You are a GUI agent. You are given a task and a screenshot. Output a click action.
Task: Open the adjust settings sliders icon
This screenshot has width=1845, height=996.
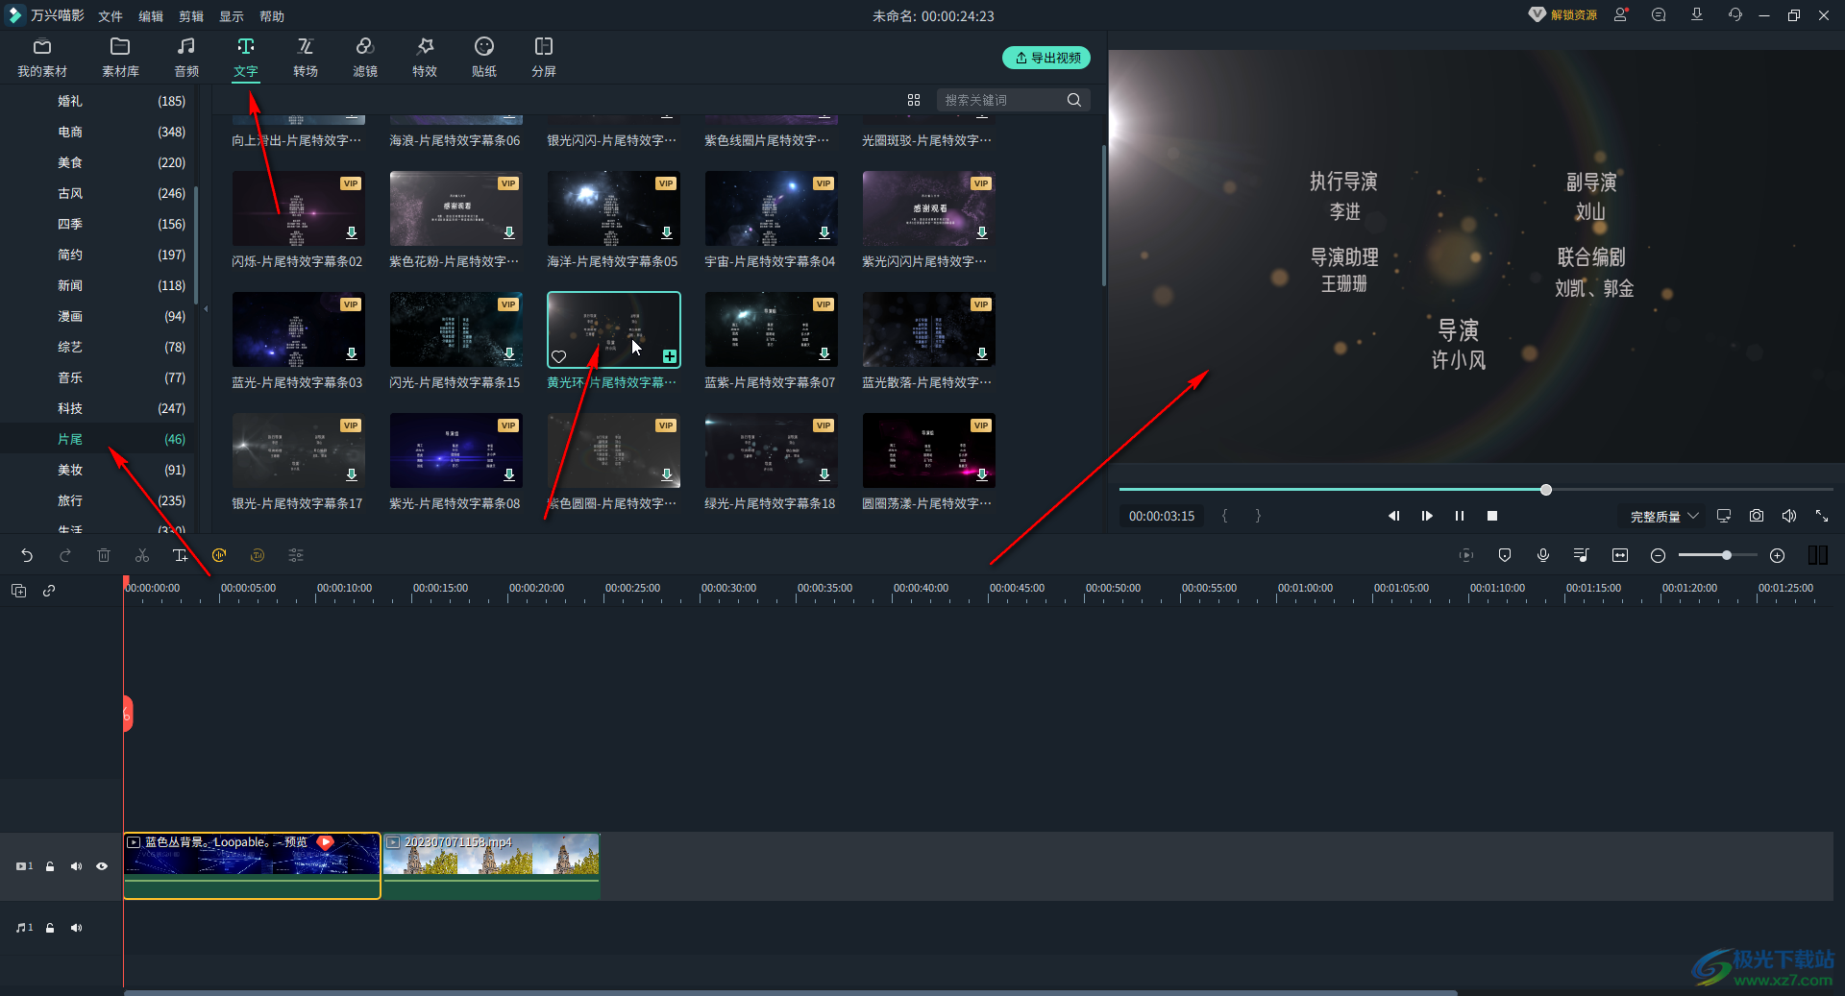tap(296, 555)
